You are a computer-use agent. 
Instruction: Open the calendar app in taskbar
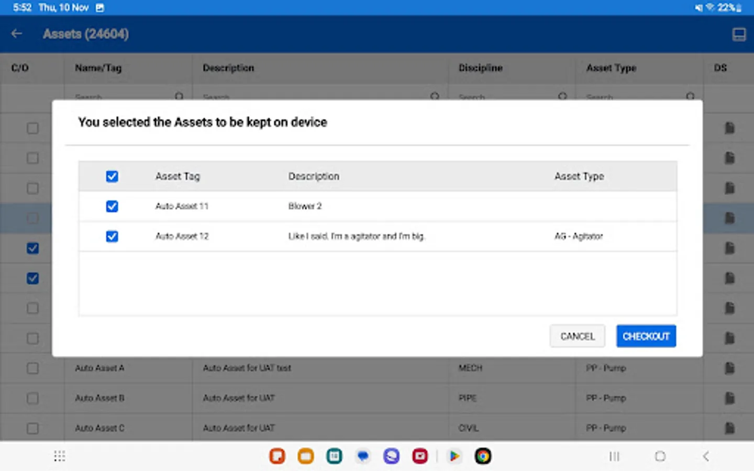pyautogui.click(x=334, y=456)
